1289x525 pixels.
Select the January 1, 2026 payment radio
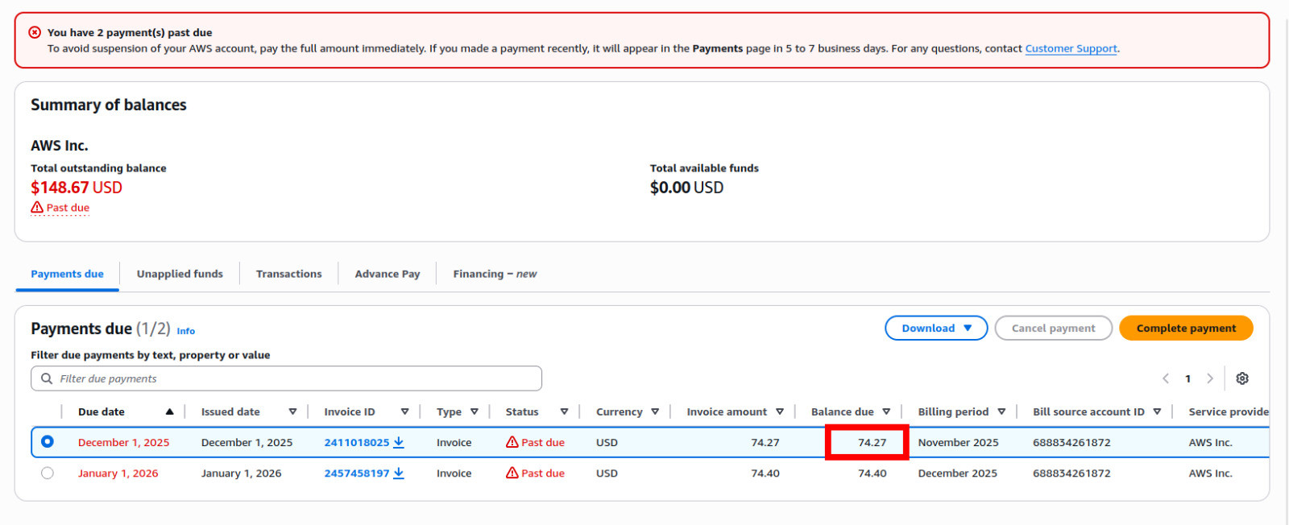click(x=48, y=473)
